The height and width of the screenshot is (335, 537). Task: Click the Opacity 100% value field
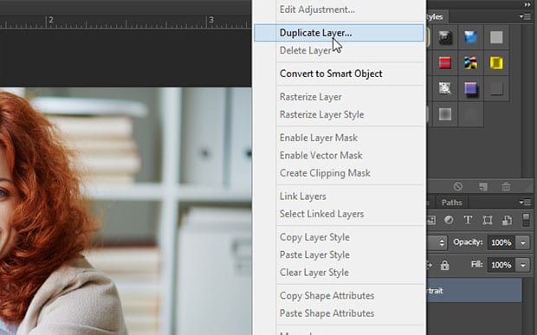click(501, 242)
